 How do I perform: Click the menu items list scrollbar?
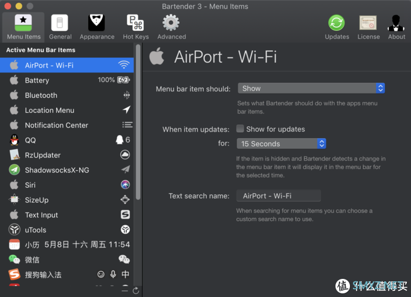(138, 122)
